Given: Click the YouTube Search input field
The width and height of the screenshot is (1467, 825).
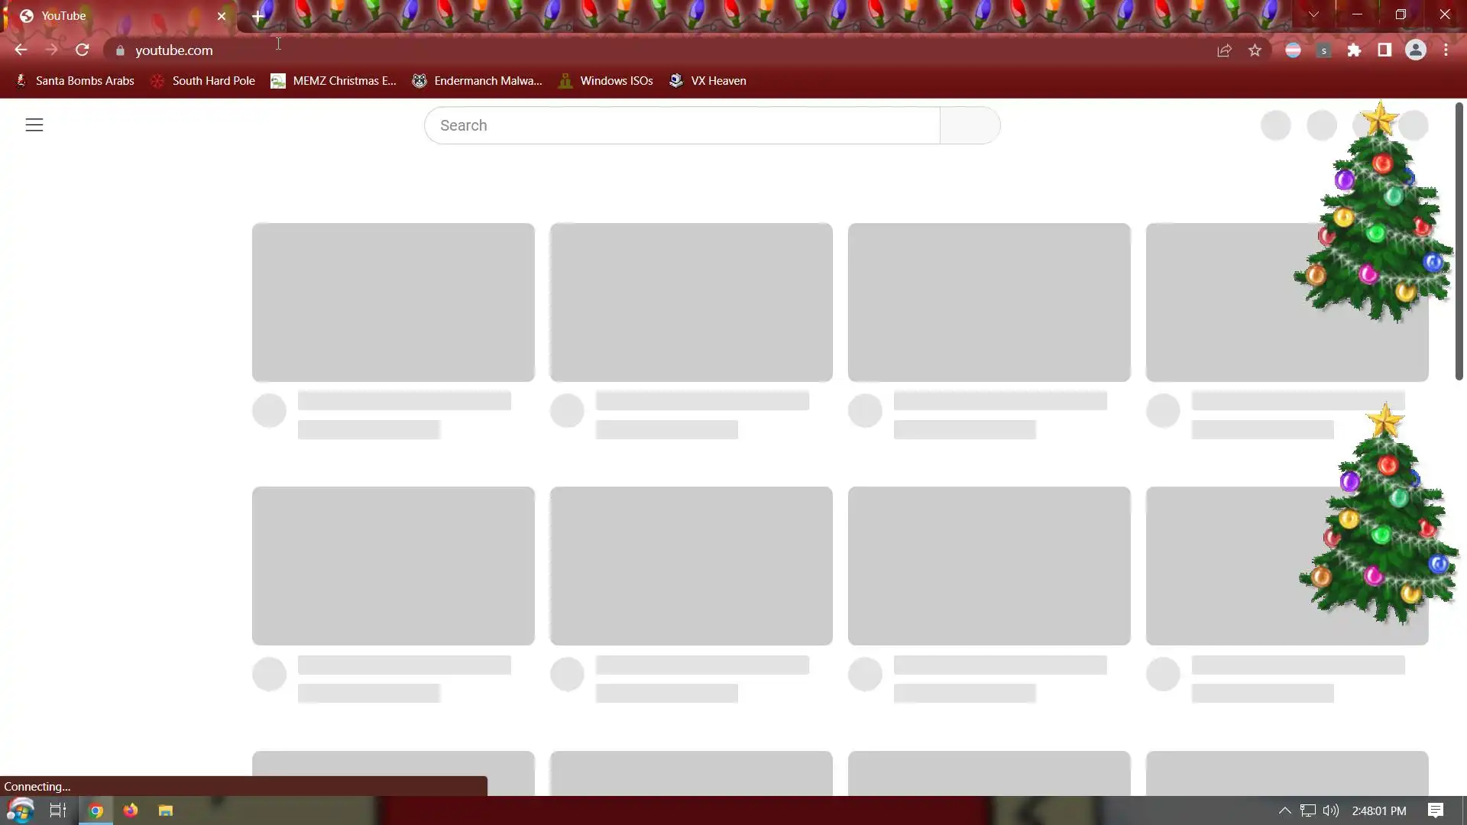Looking at the screenshot, I should (682, 125).
